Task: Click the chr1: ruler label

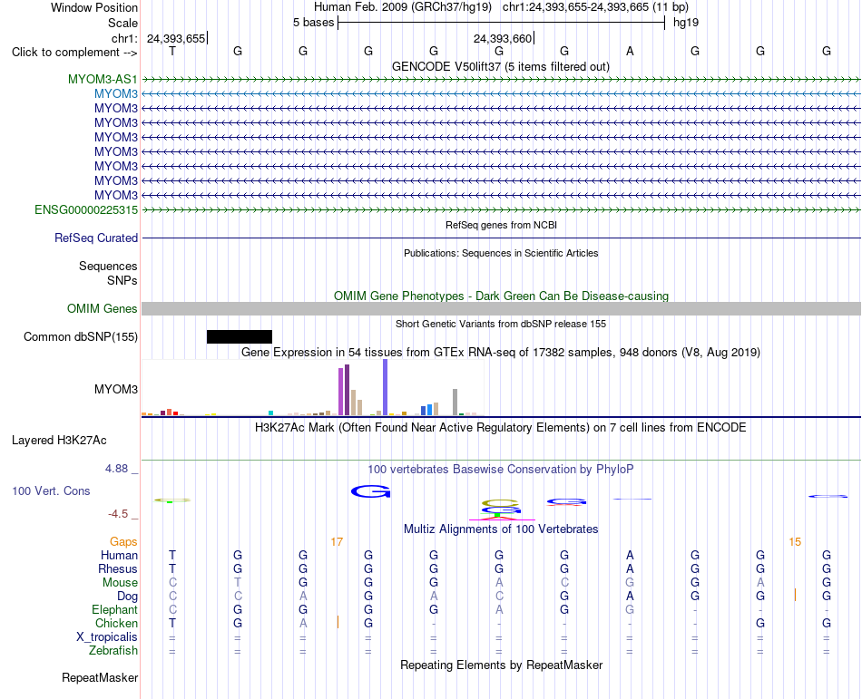Action: point(124,38)
